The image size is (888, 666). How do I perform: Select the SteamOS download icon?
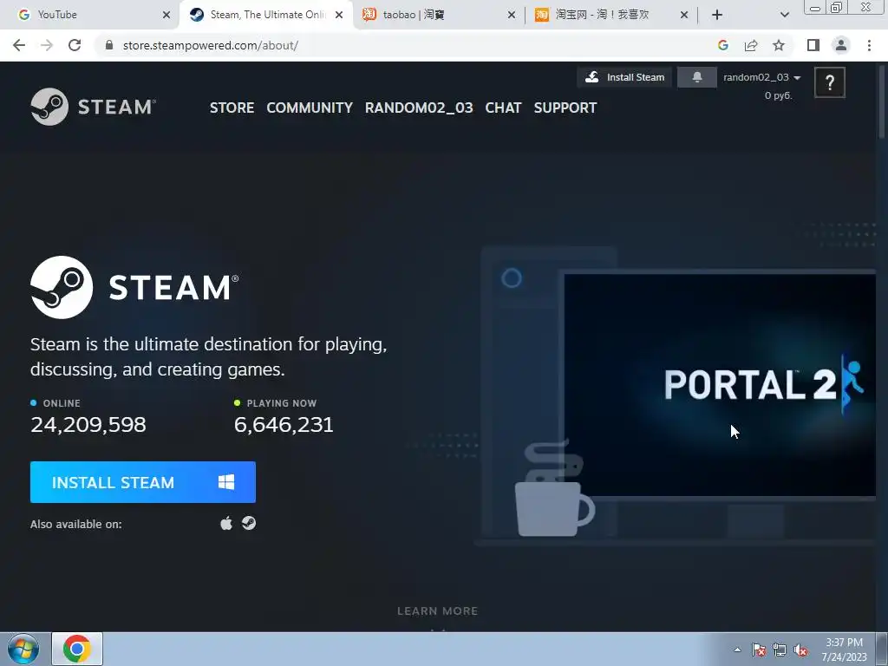[249, 523]
